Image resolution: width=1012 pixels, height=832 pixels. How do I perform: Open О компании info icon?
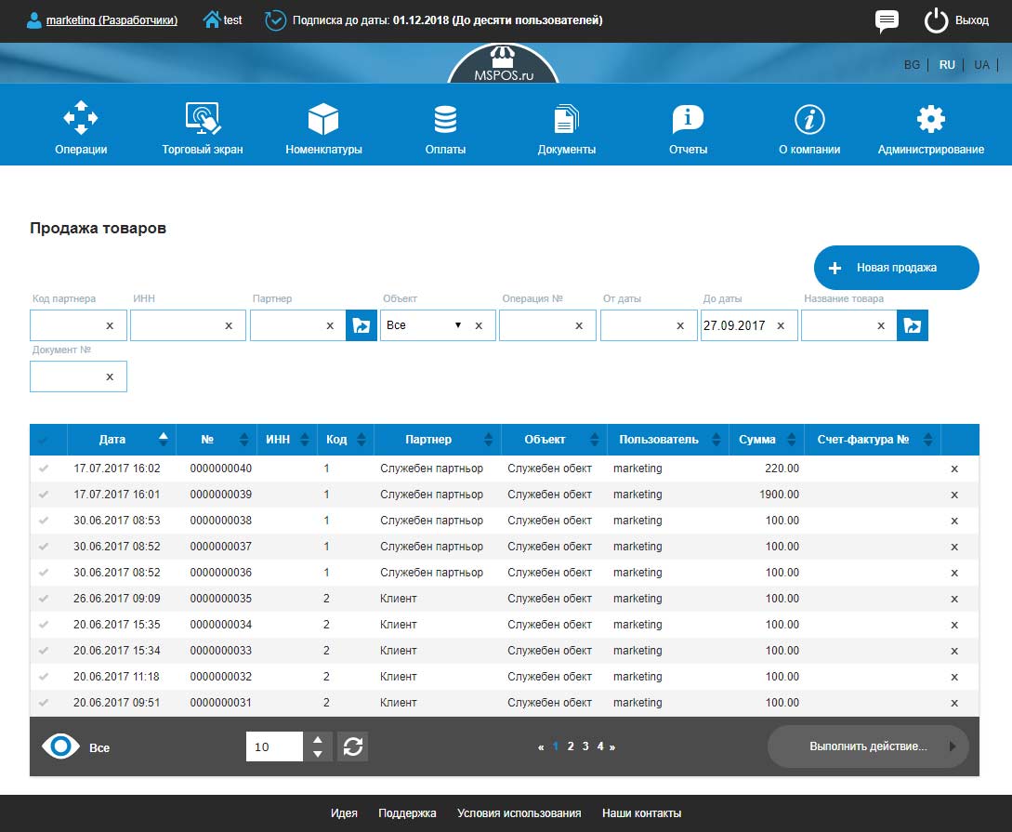coord(809,119)
